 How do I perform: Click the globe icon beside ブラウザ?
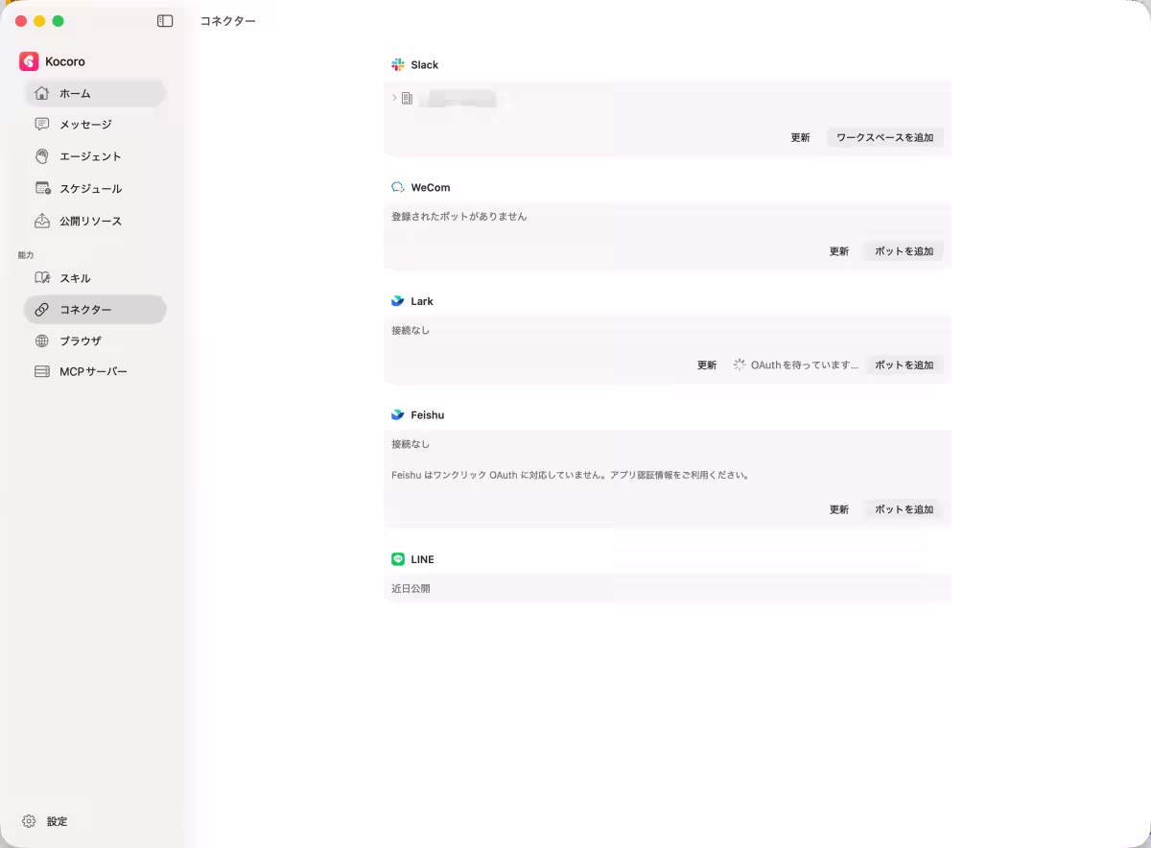(x=42, y=341)
